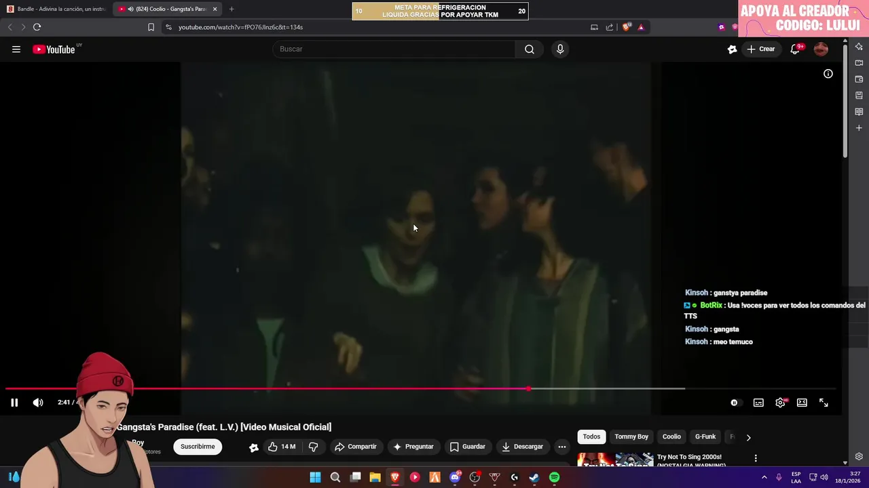Open the YouTube notifications bell

tap(795, 49)
